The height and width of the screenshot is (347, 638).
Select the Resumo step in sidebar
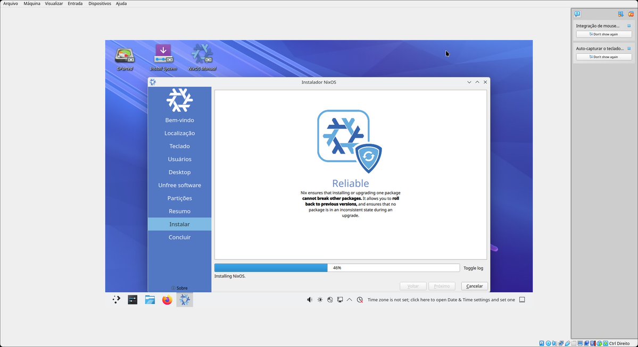179,211
